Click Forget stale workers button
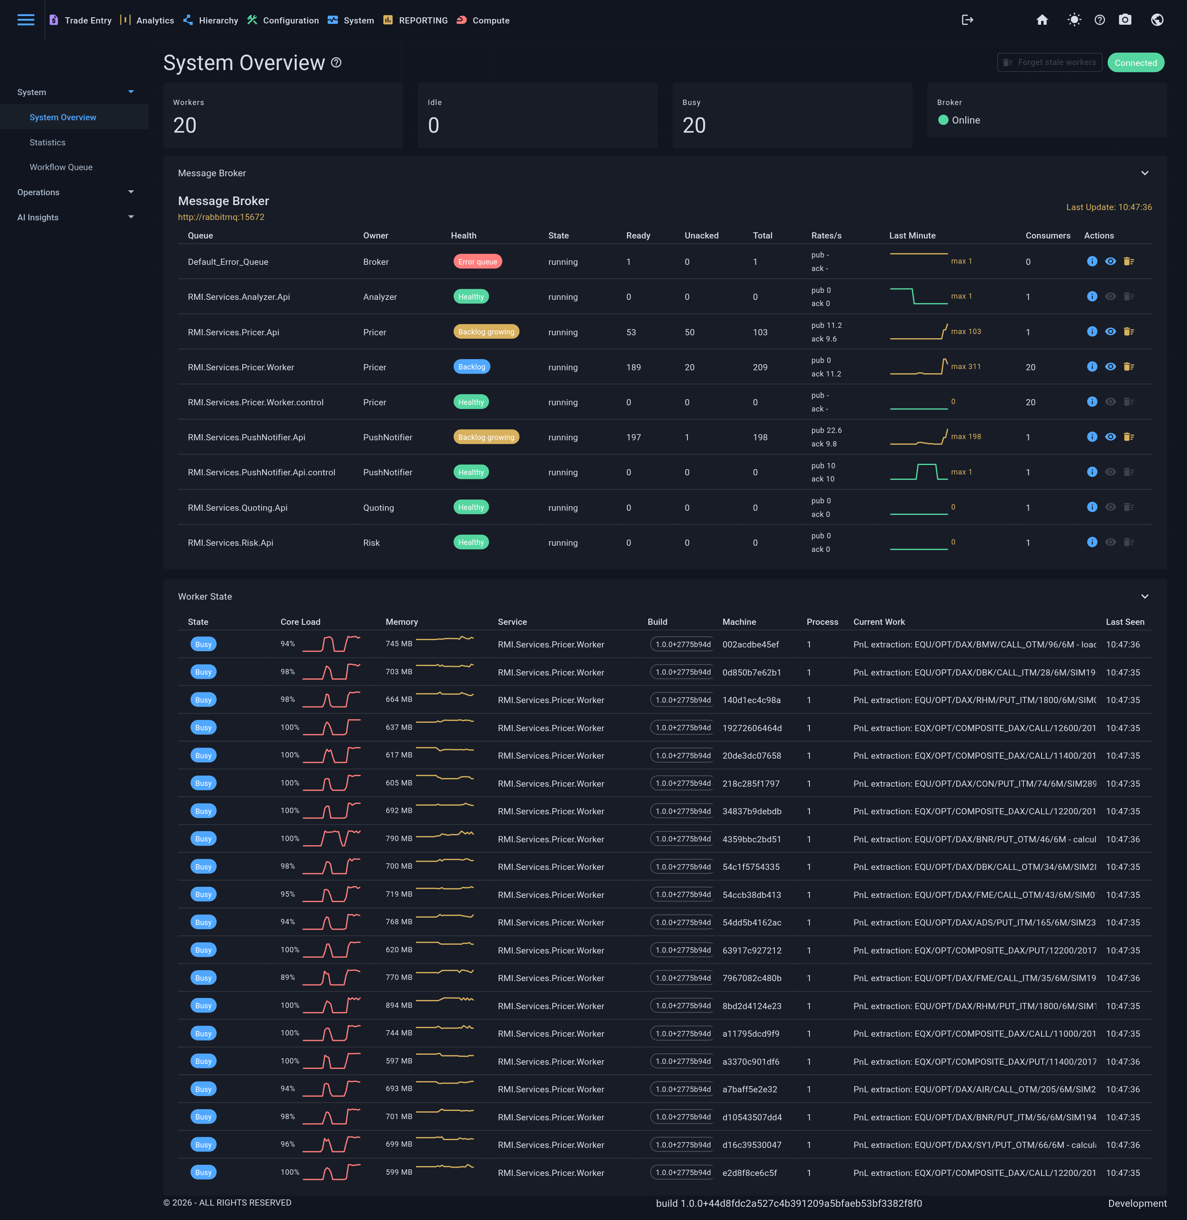Viewport: 1187px width, 1220px height. pos(1049,62)
